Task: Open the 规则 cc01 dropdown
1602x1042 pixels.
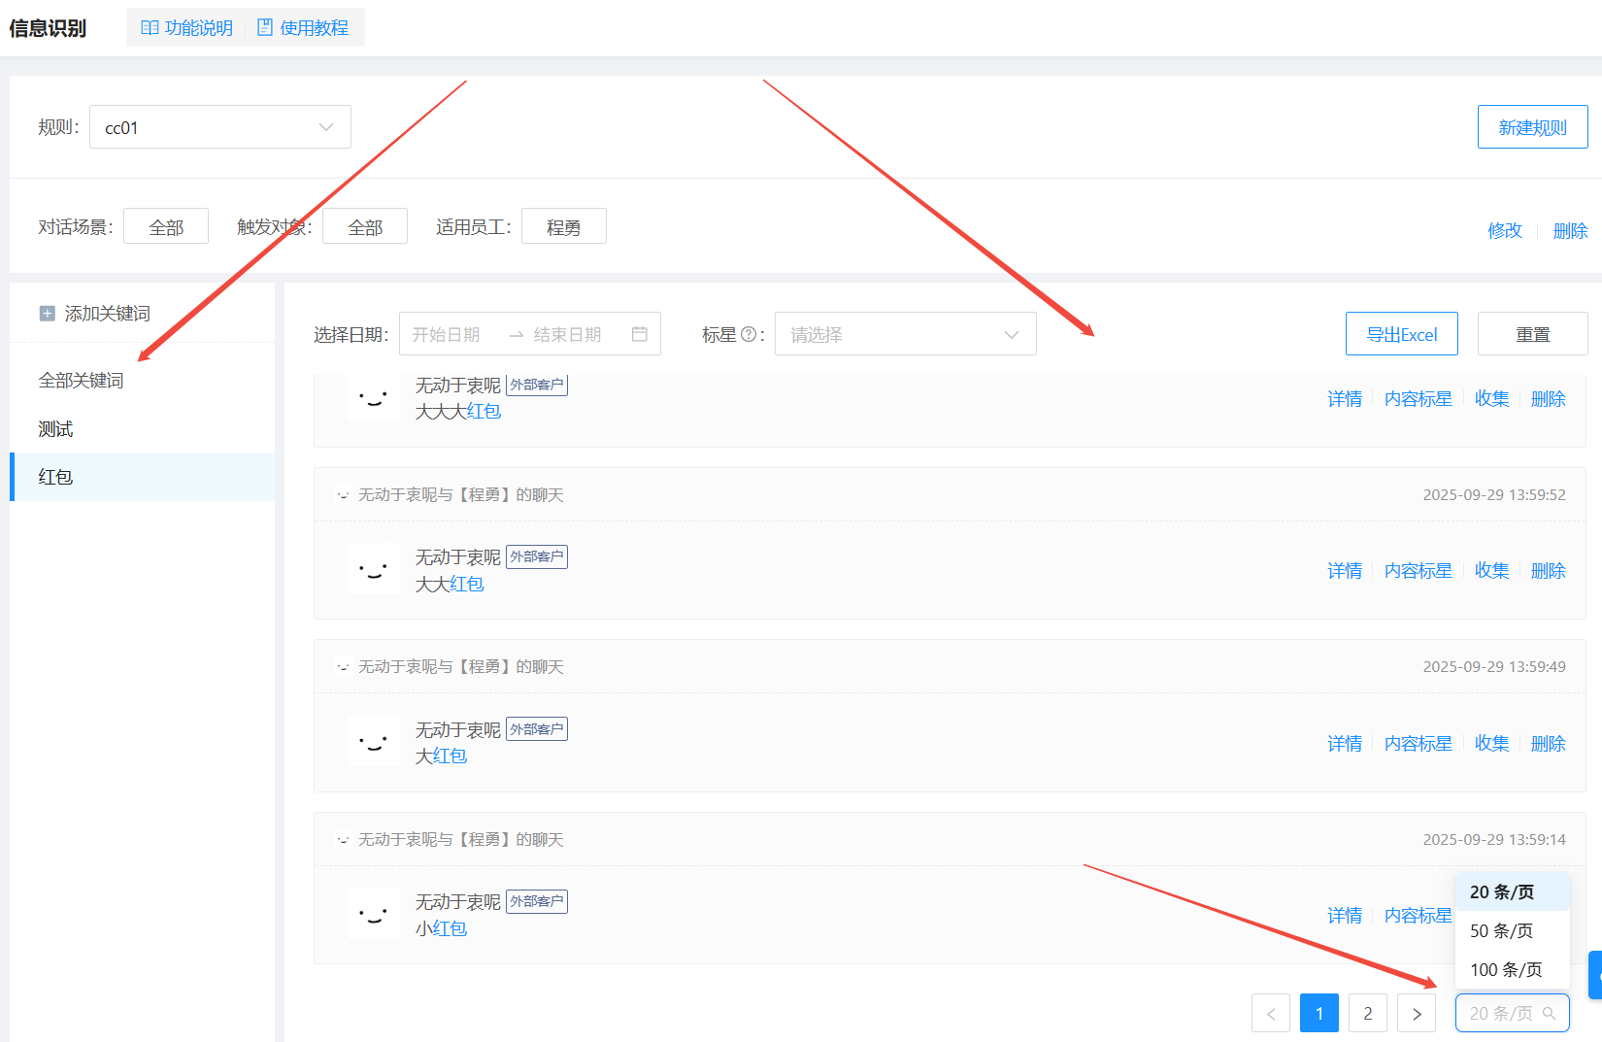Action: click(x=220, y=127)
